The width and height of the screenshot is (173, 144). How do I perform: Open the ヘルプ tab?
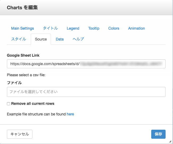(78, 39)
